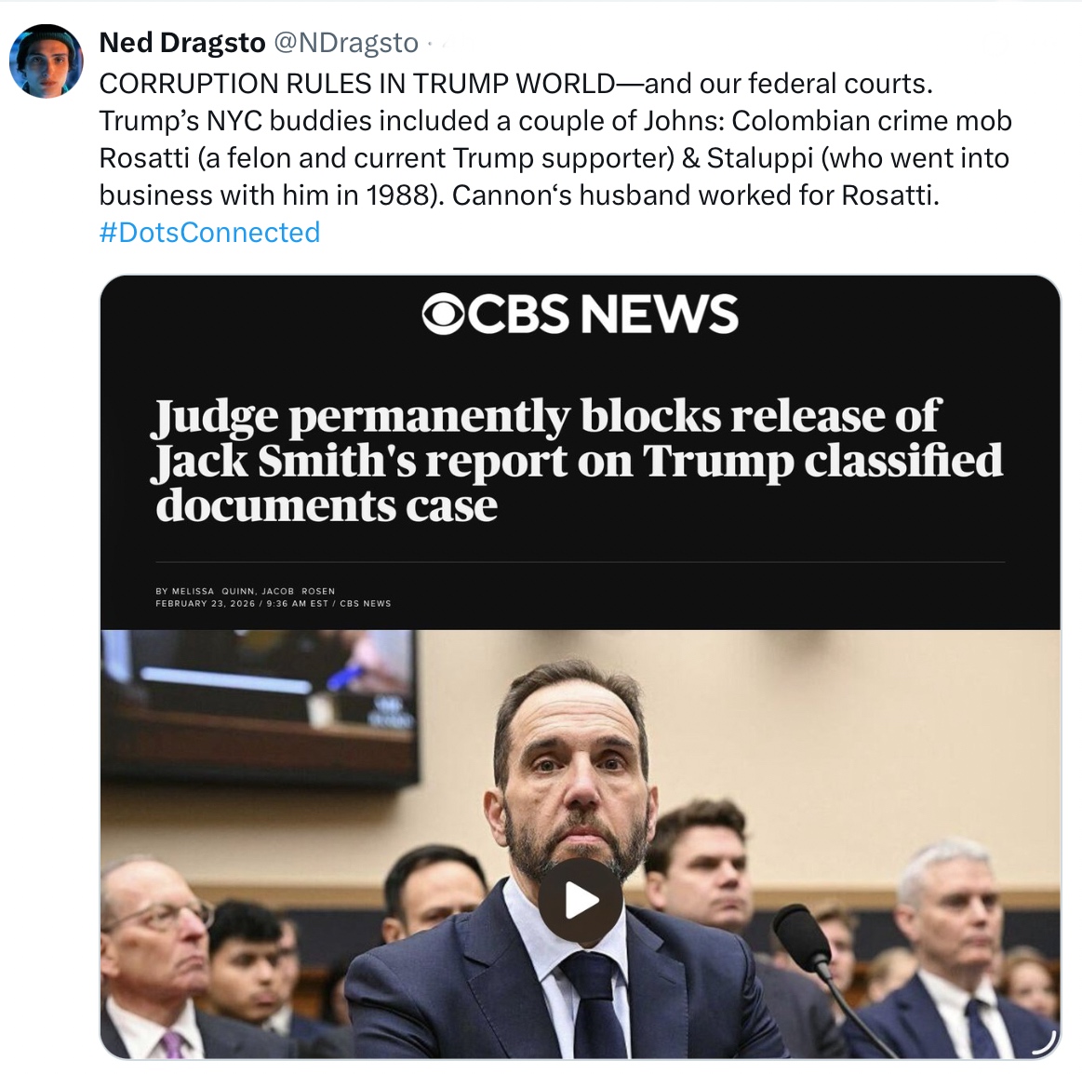The image size is (1082, 1074).
Task: Open the hearing photo thumbnail
Action: click(580, 844)
